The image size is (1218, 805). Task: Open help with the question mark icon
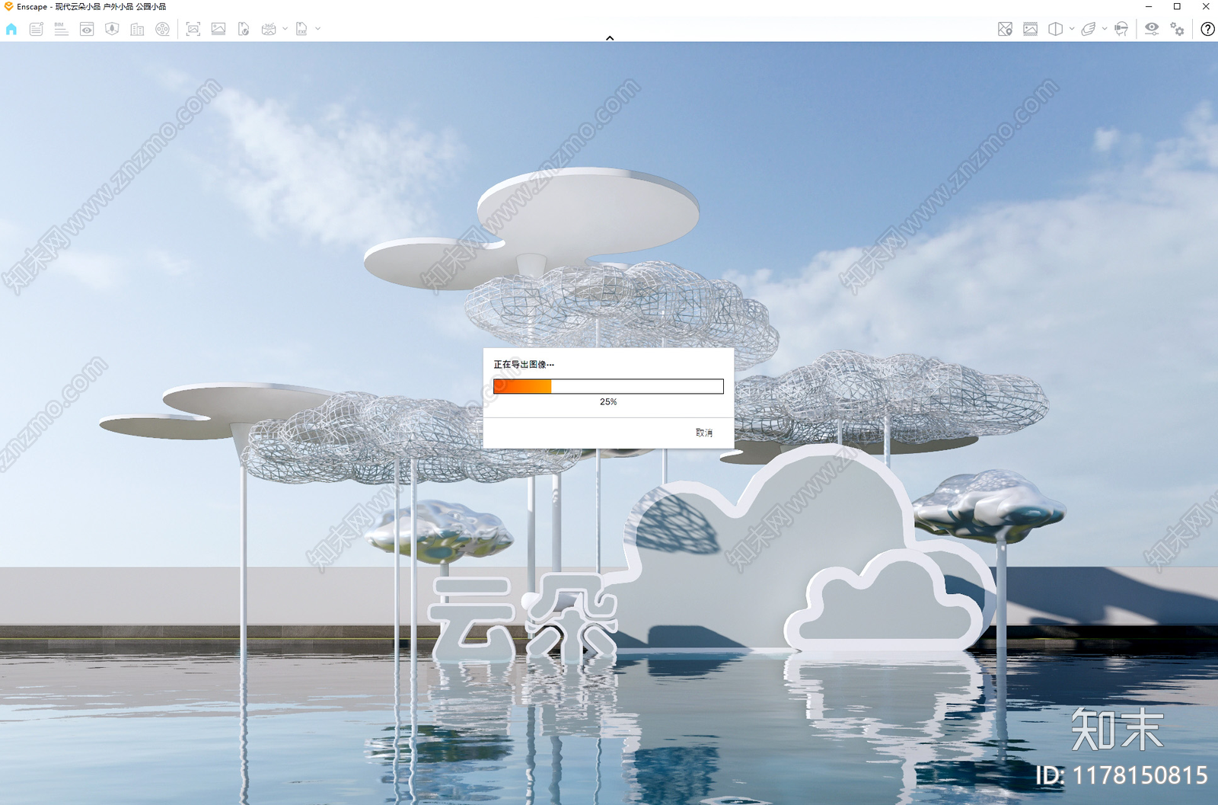(x=1207, y=29)
